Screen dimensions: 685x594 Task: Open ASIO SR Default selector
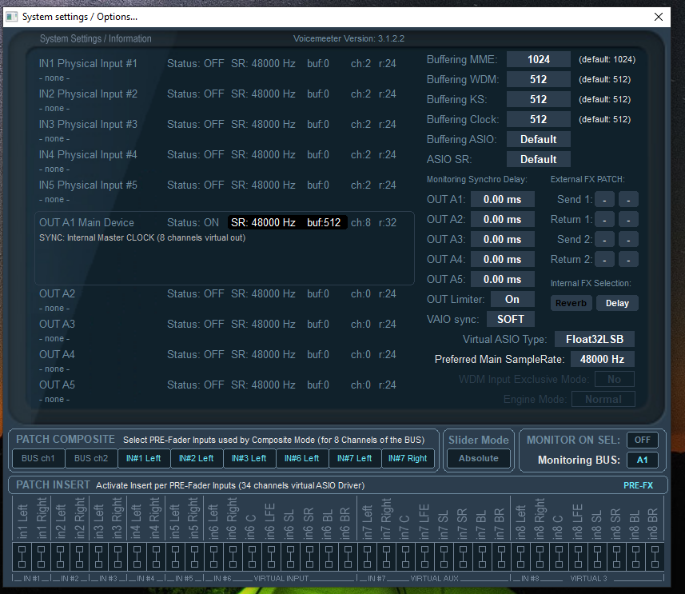(x=538, y=160)
